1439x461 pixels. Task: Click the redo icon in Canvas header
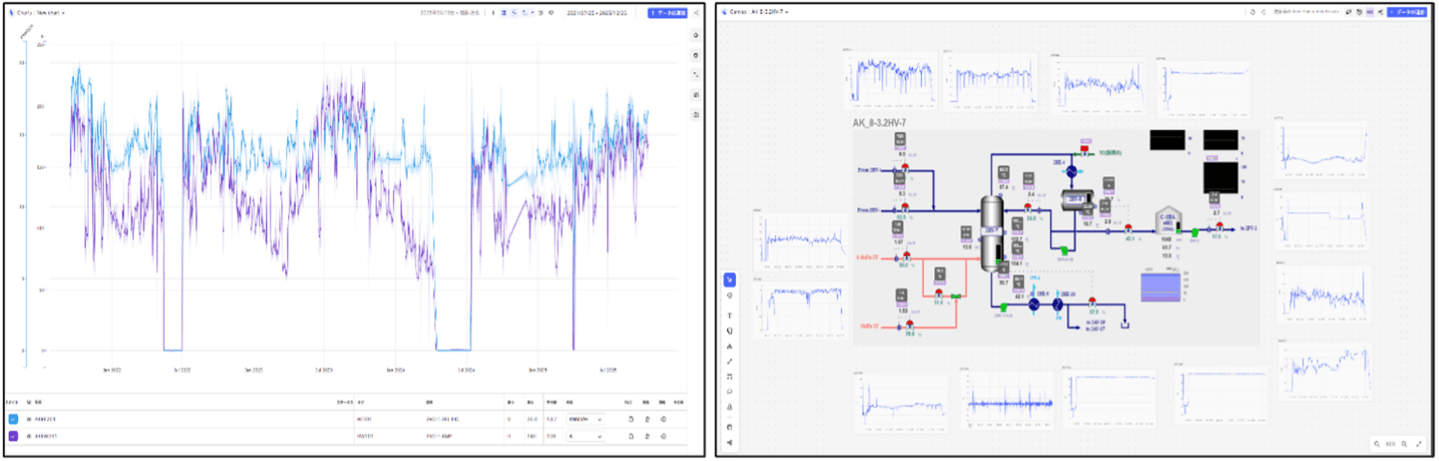(x=1264, y=12)
